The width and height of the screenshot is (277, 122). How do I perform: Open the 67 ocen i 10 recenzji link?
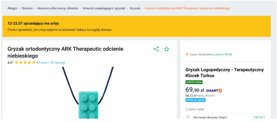pyautogui.click(x=51, y=63)
